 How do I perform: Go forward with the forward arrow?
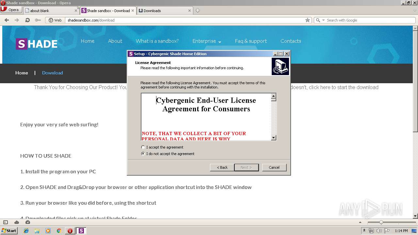tap(17, 20)
